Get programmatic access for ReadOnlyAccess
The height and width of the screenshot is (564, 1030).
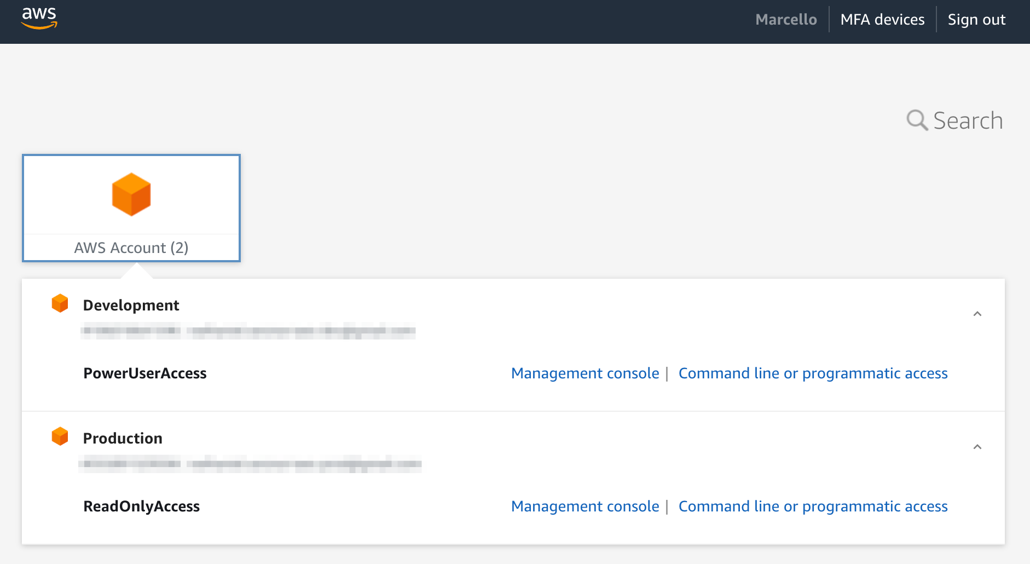813,507
